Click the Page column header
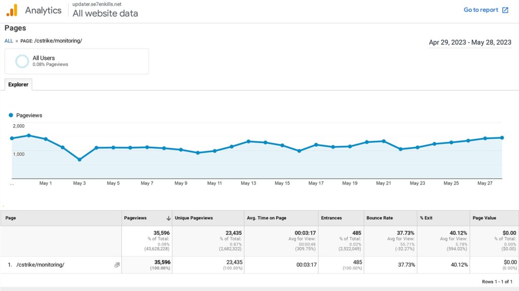Viewport: 519px width, 291px height. tap(11, 218)
